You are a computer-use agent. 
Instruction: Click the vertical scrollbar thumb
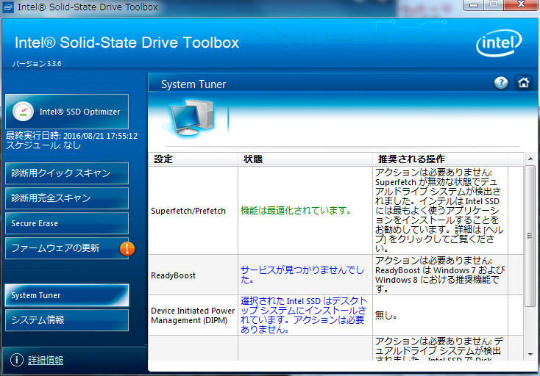(530, 236)
